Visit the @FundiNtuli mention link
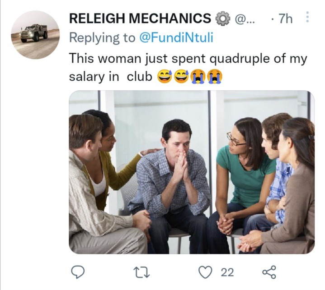325x290 pixels. pos(176,38)
